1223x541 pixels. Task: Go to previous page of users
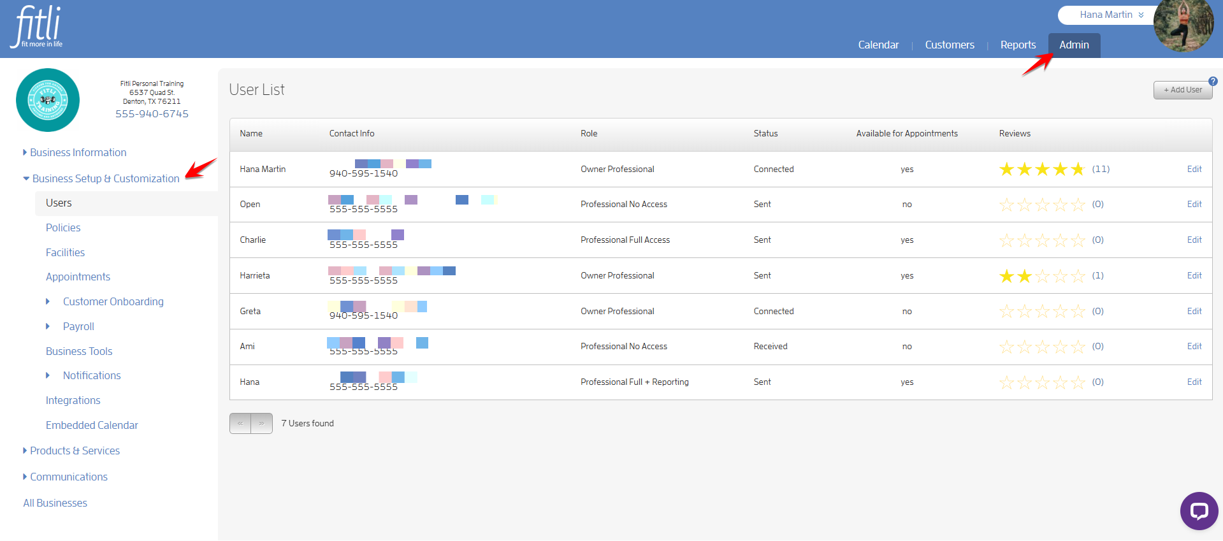(240, 423)
